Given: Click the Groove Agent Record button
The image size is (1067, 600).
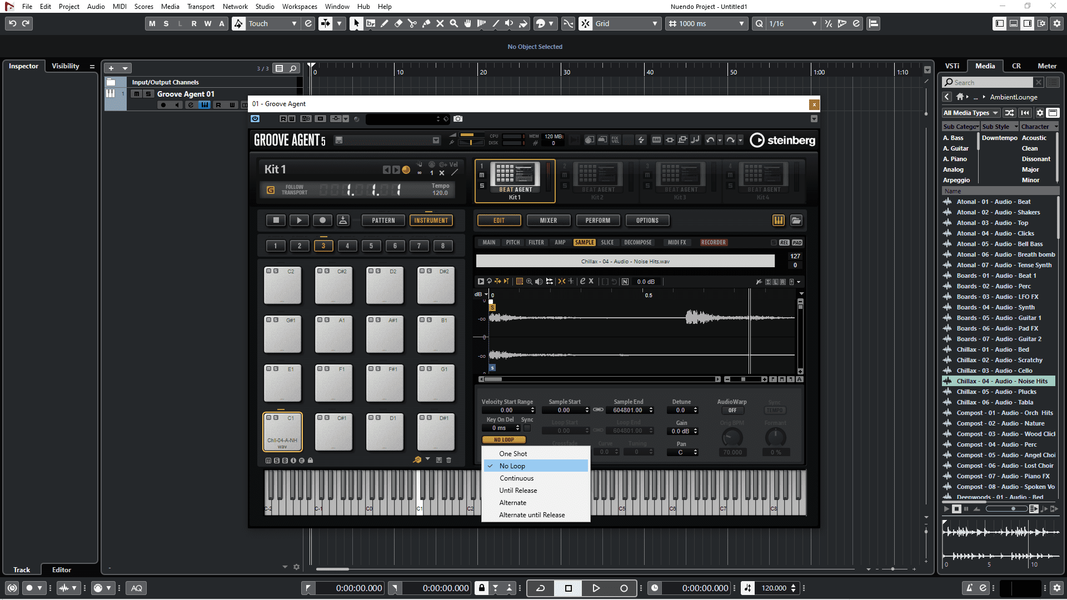Looking at the screenshot, I should 322,221.
